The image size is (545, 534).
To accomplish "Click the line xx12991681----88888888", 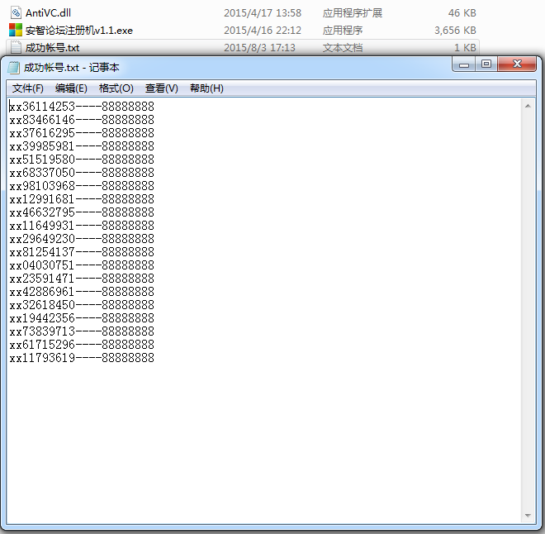I will coord(82,199).
